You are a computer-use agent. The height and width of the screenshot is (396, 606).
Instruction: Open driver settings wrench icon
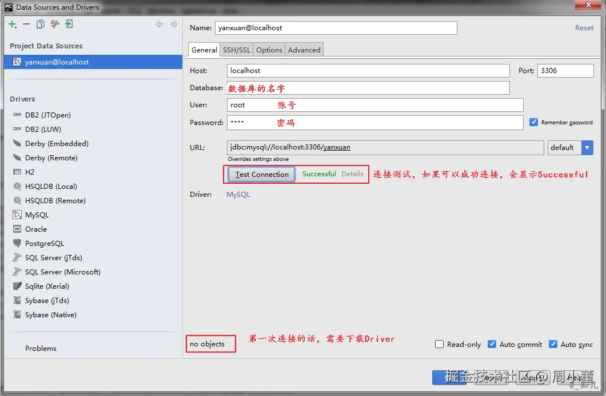pyautogui.click(x=55, y=25)
